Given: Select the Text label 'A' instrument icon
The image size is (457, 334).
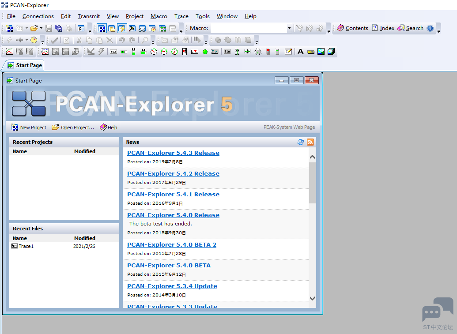Looking at the screenshot, I should click(301, 52).
